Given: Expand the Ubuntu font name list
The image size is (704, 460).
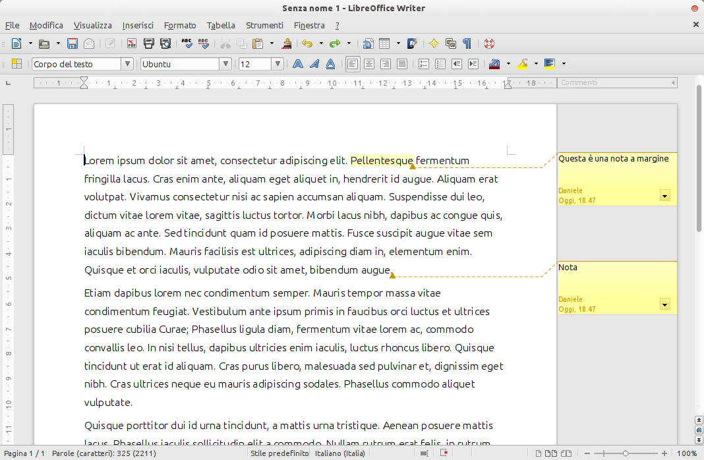Looking at the screenshot, I should [225, 64].
